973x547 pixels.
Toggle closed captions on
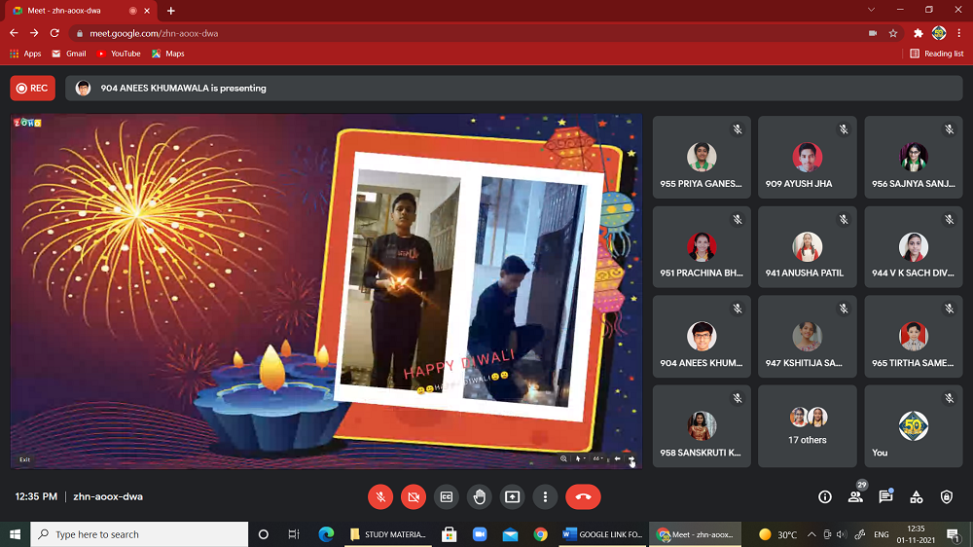pyautogui.click(x=447, y=496)
